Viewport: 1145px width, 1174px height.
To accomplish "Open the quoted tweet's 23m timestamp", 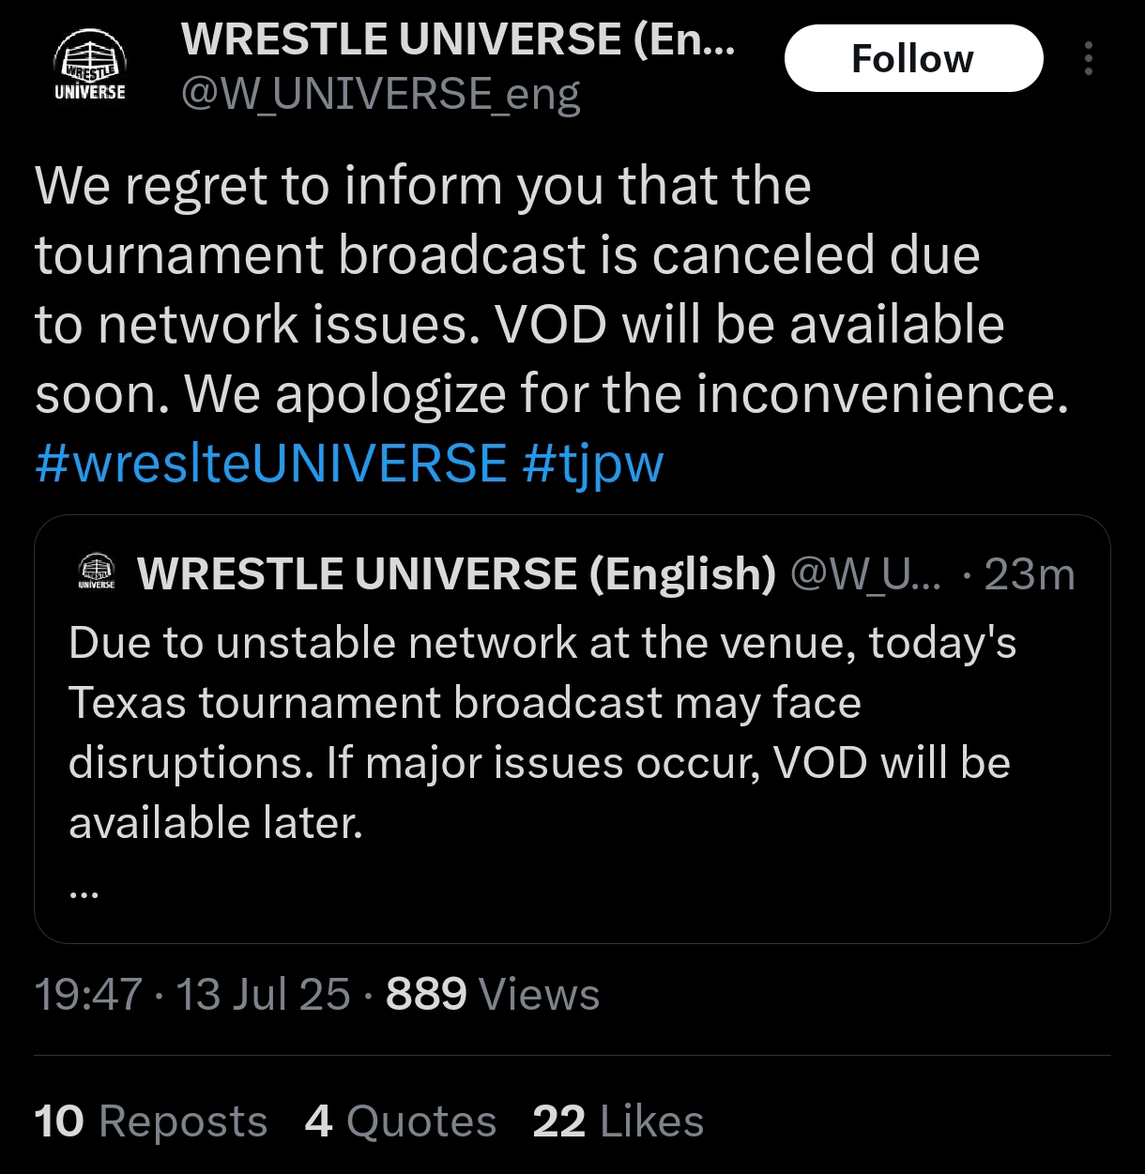I will 1029,573.
